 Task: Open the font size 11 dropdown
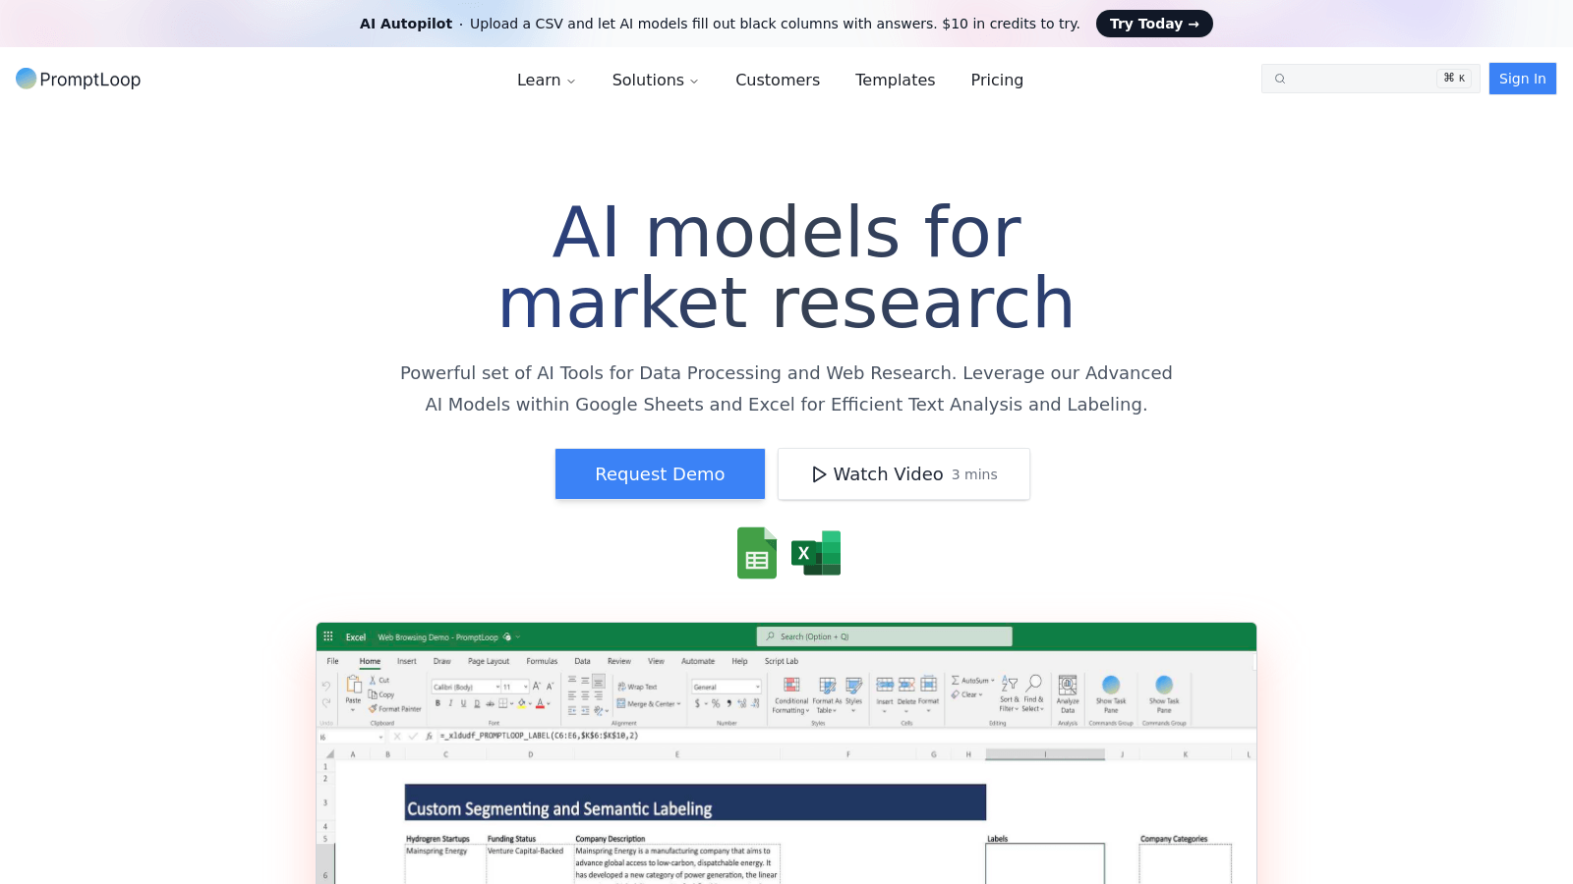tap(525, 687)
